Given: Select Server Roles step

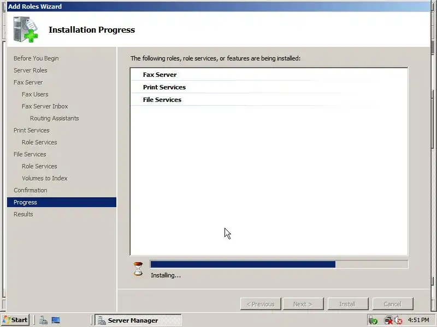Looking at the screenshot, I should tap(31, 70).
